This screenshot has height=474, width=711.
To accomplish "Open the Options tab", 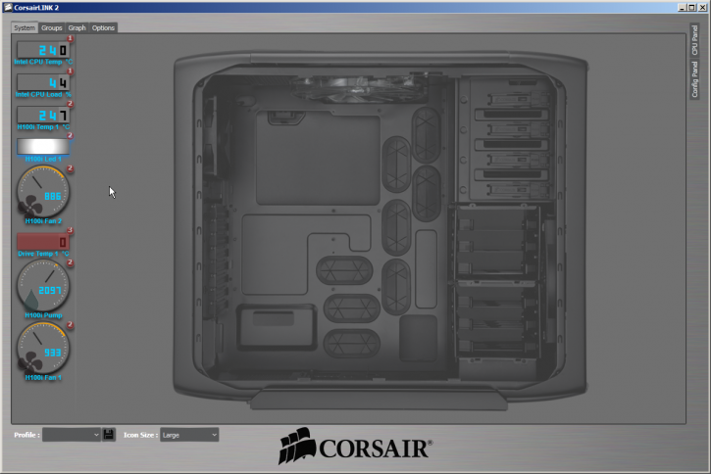I will pos(103,28).
